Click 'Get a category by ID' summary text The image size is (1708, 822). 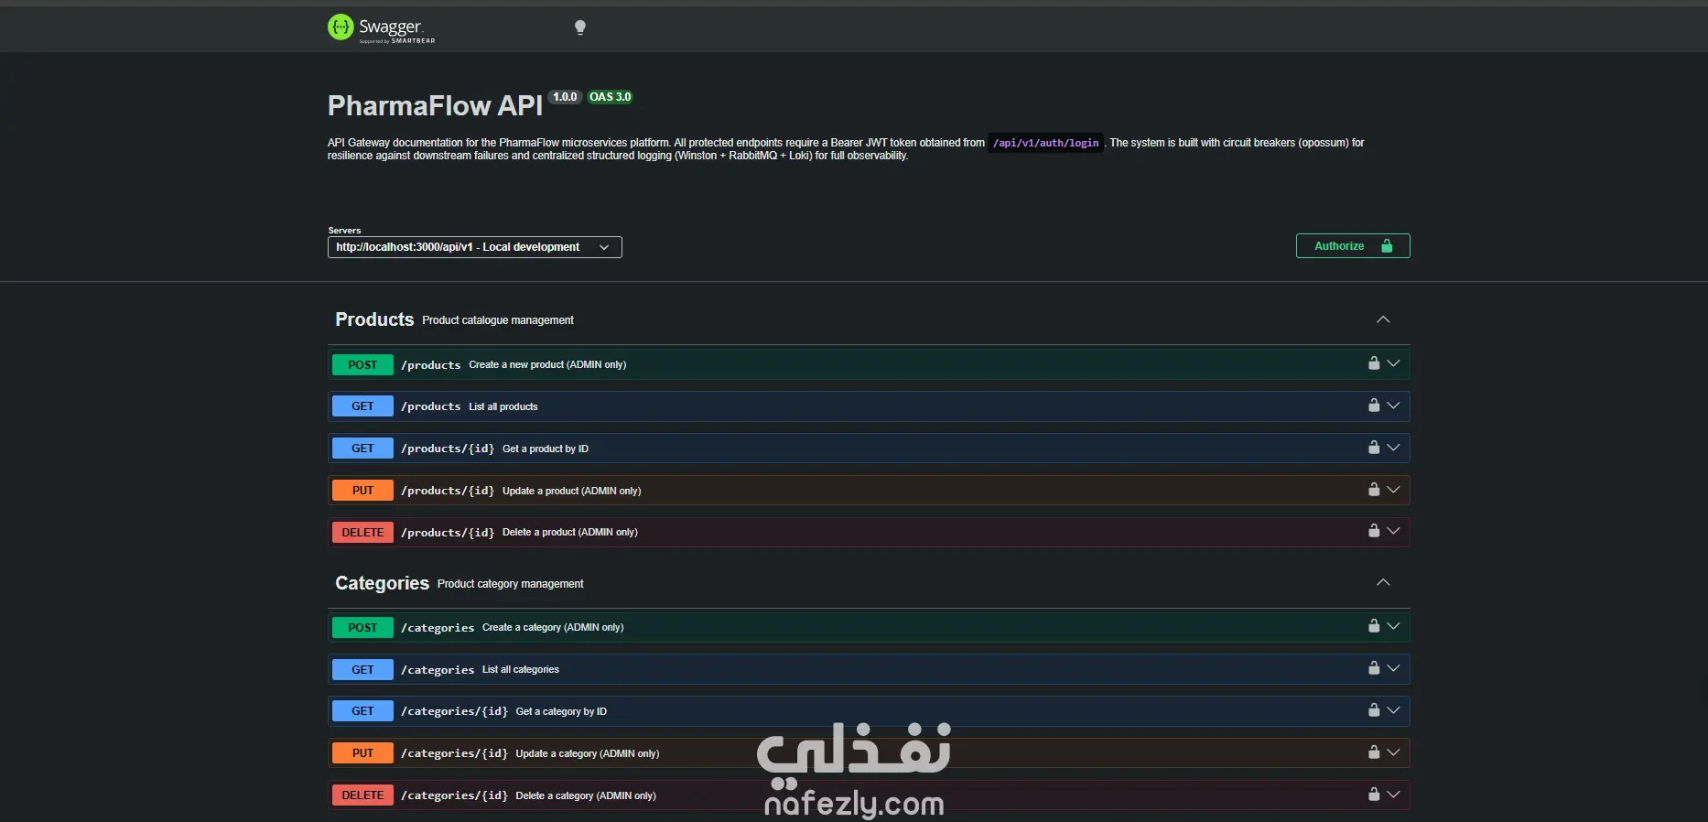pos(561,711)
